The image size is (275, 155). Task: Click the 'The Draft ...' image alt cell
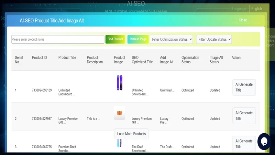167,147
